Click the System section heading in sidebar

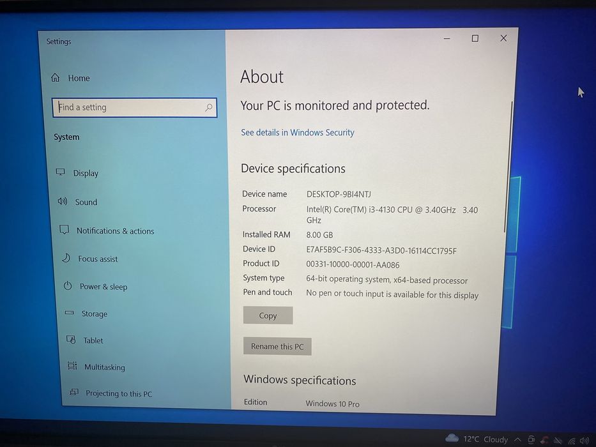66,137
